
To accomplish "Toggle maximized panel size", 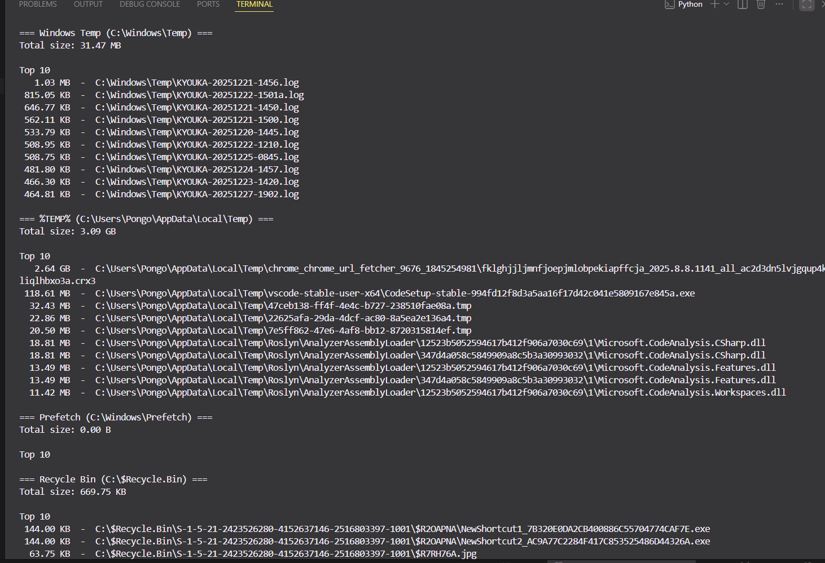I will click(x=807, y=5).
